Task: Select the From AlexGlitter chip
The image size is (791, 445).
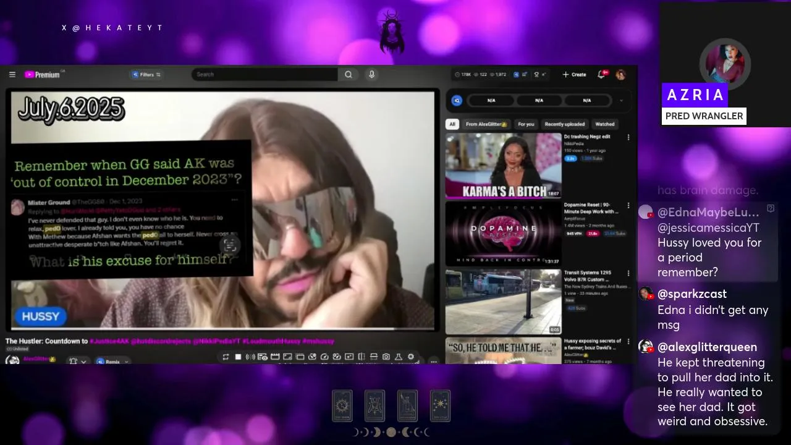Action: click(487, 124)
